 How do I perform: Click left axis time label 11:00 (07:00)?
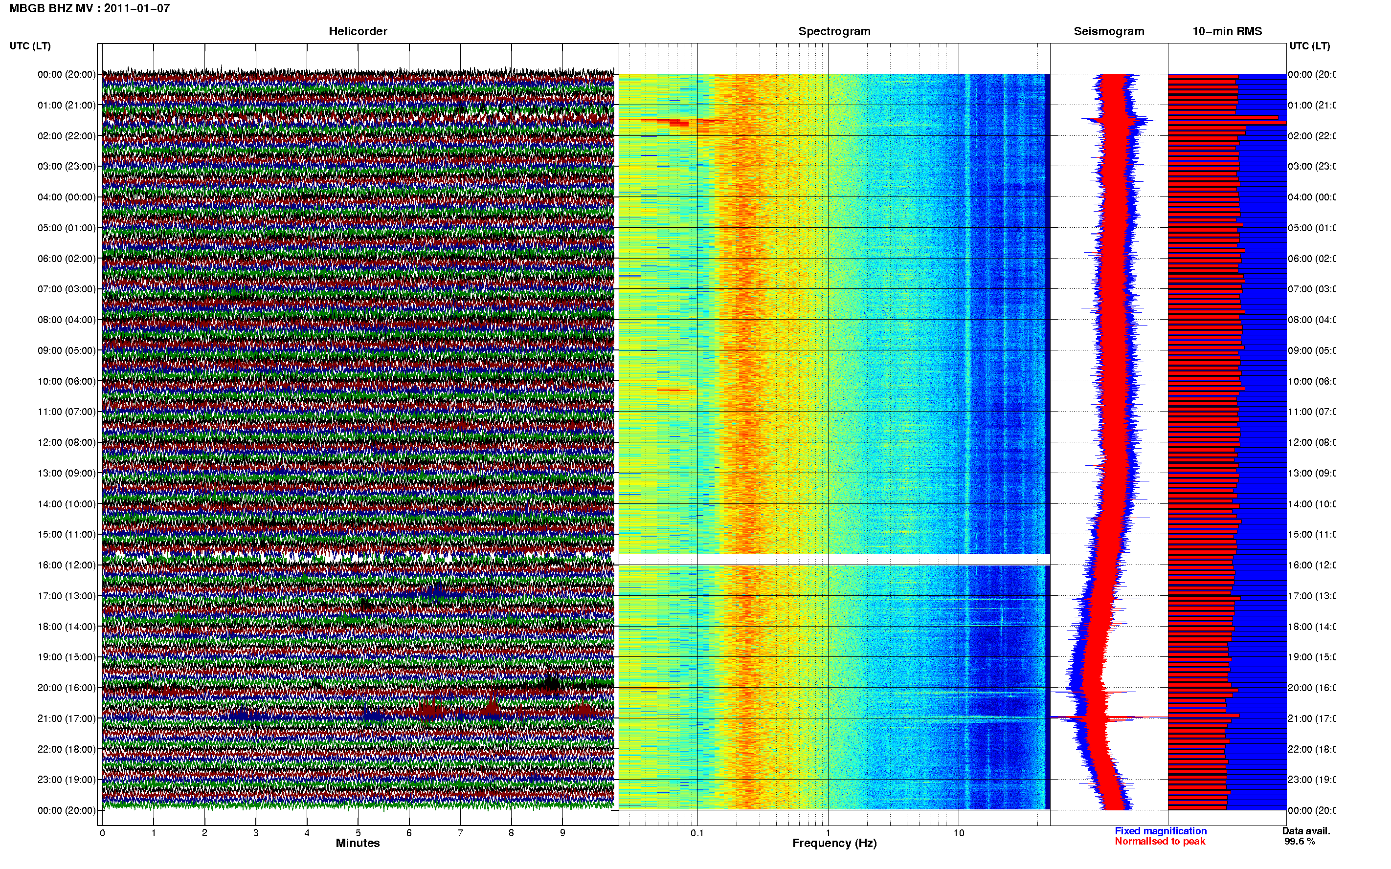(67, 412)
